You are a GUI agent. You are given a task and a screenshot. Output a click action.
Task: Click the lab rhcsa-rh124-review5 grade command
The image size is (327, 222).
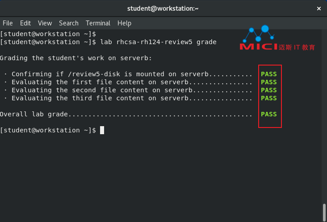tap(158, 42)
